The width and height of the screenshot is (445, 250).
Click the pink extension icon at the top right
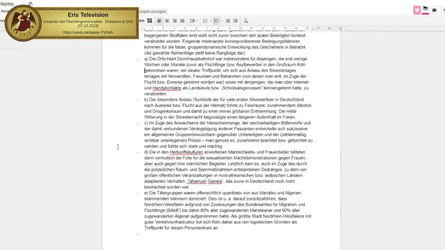pyautogui.click(x=417, y=10)
